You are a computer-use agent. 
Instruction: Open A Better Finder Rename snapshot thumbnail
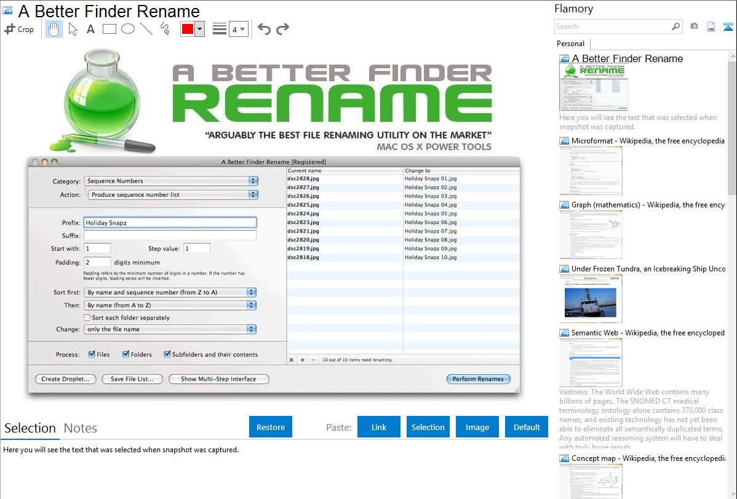click(x=594, y=87)
